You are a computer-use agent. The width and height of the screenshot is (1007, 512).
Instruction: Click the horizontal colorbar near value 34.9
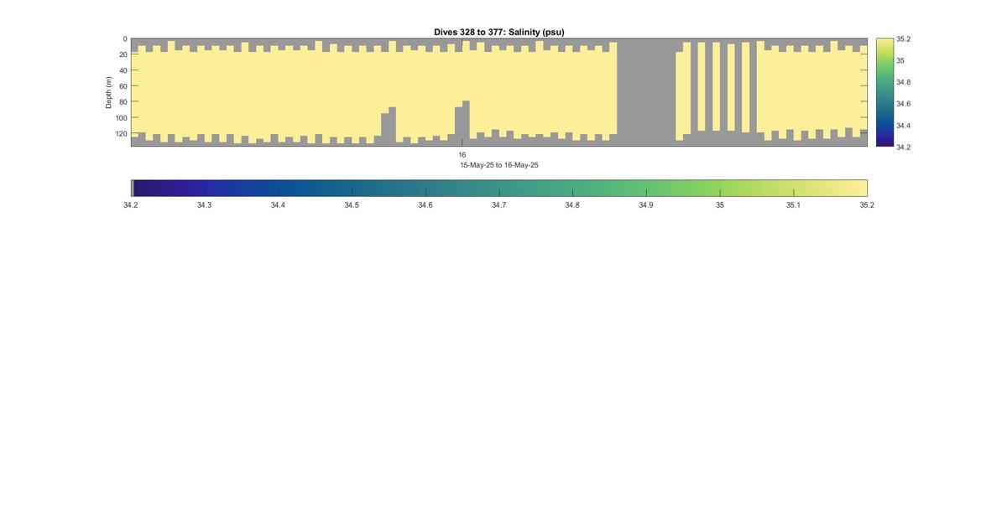click(x=646, y=189)
